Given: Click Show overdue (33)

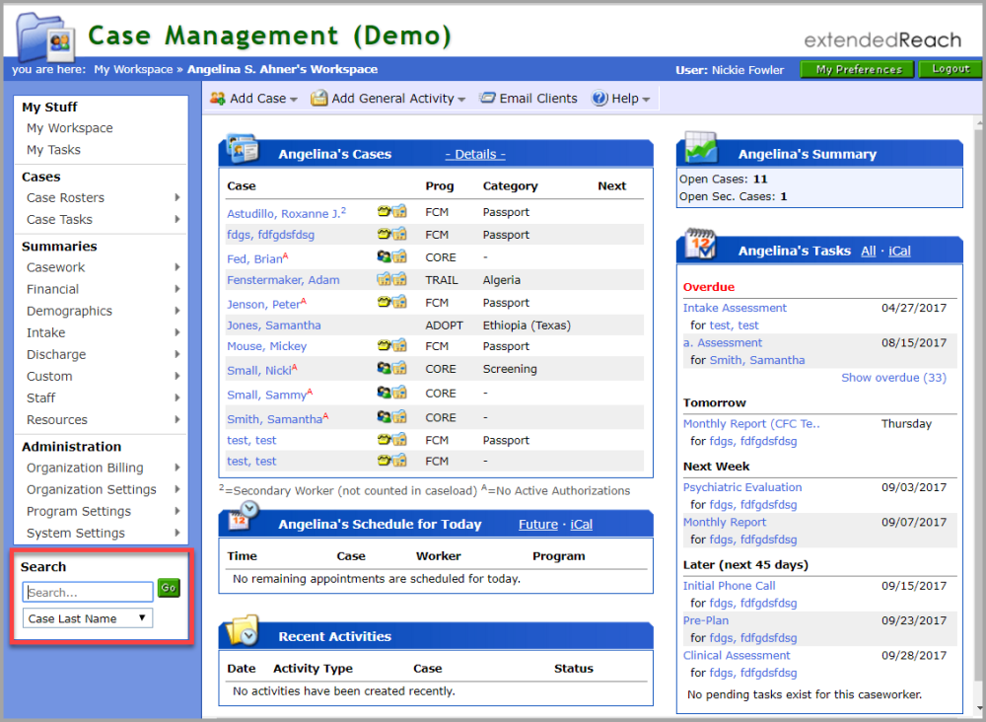Looking at the screenshot, I should coord(893,378).
